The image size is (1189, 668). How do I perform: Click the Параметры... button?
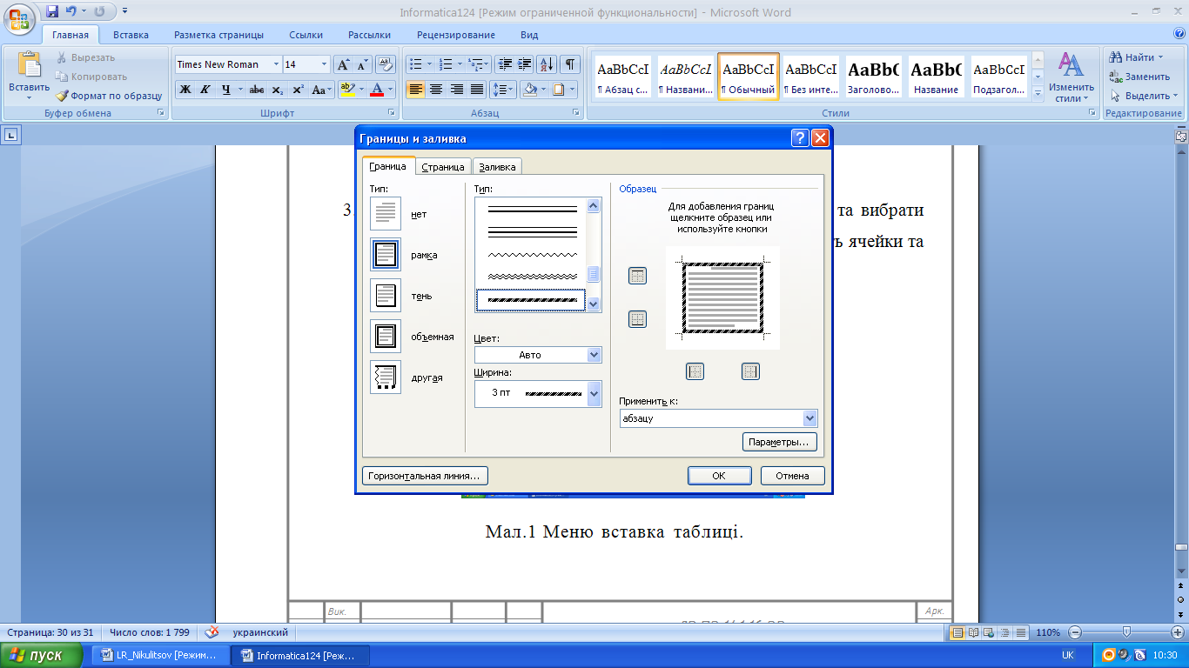coord(781,443)
